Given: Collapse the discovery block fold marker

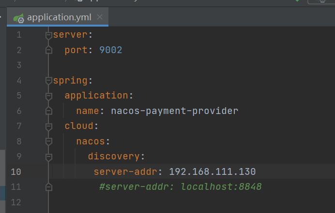Looking at the screenshot, I should (x=49, y=157).
